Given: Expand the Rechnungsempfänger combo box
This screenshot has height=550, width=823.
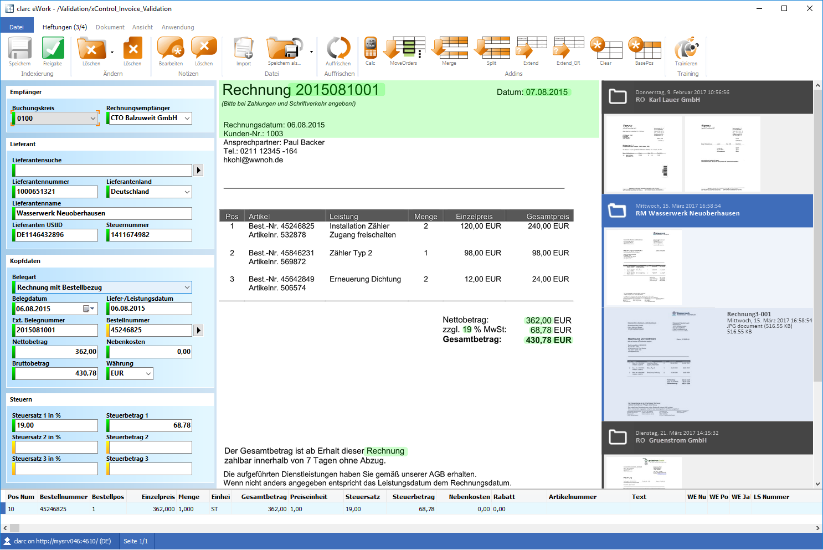Looking at the screenshot, I should point(187,119).
